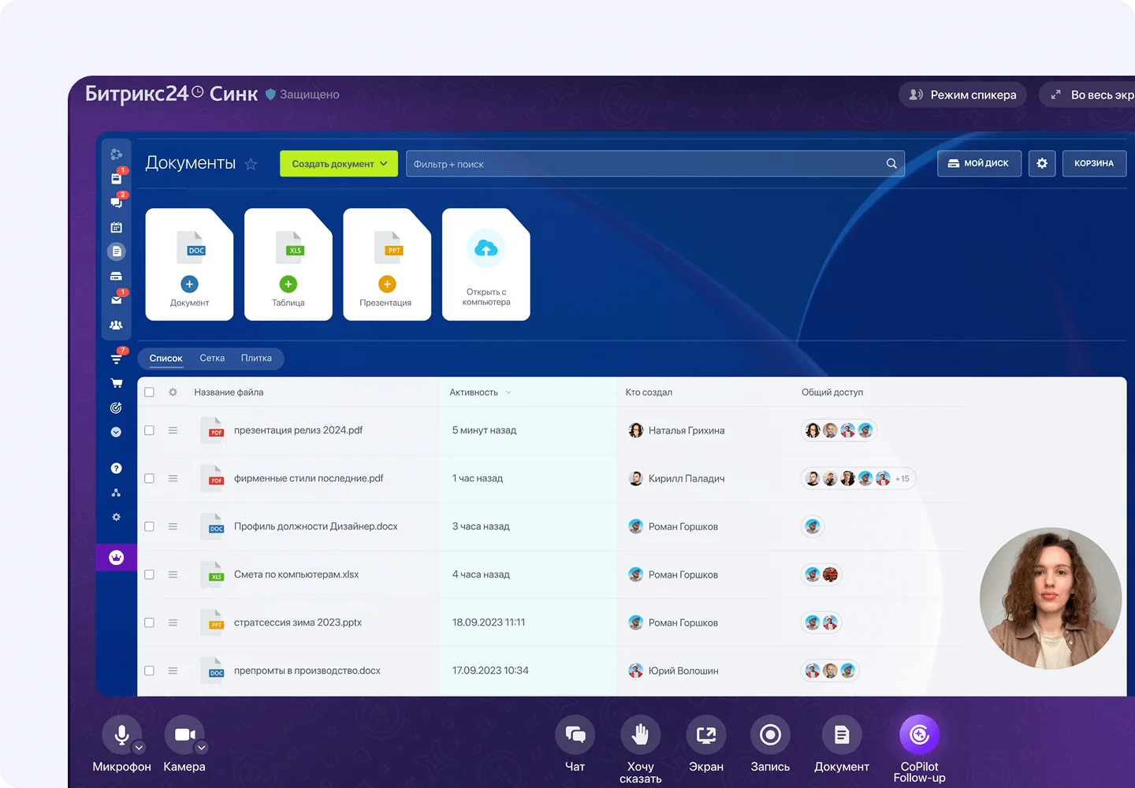Open the Чат icon in call bar
The width and height of the screenshot is (1135, 788).
click(575, 735)
